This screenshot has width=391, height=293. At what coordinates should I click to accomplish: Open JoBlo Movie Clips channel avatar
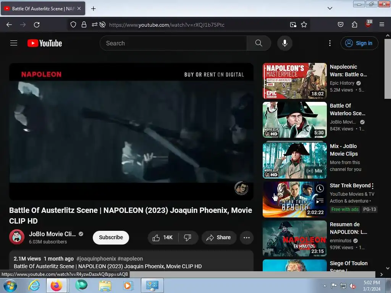pos(17,237)
